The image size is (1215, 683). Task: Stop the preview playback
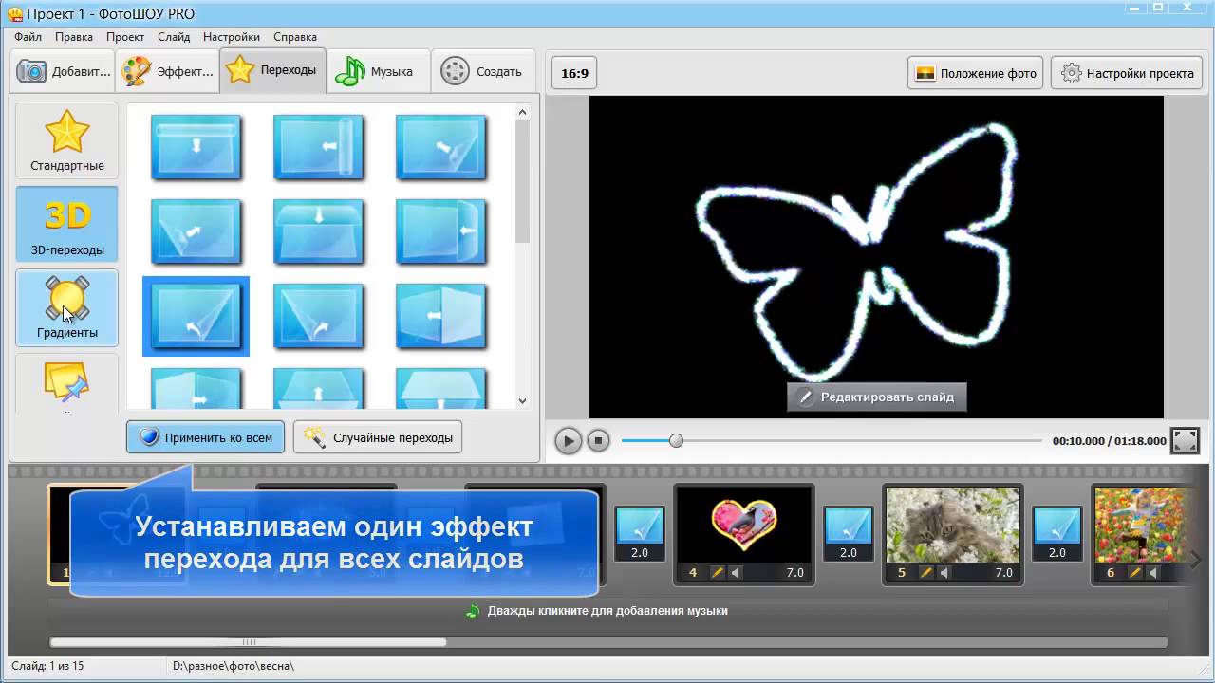[598, 441]
